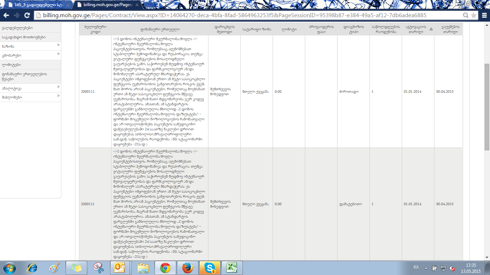
Task: Click the zoom magnifier icon in address bar
Action: [466, 15]
